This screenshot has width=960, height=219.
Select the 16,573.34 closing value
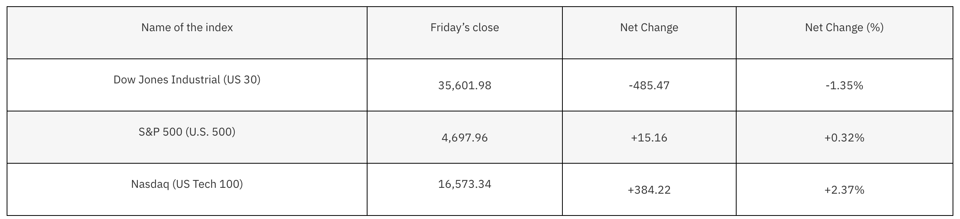point(464,184)
